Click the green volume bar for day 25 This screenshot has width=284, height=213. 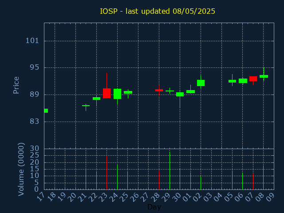(128, 181)
